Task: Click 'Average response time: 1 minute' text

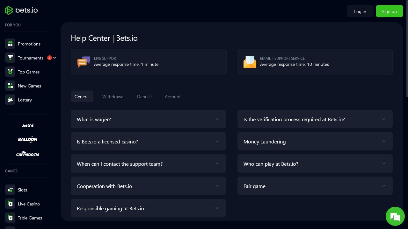Action: 126,64
